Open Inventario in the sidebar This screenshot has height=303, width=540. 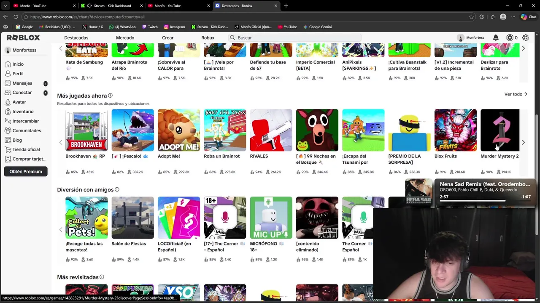(x=20, y=112)
